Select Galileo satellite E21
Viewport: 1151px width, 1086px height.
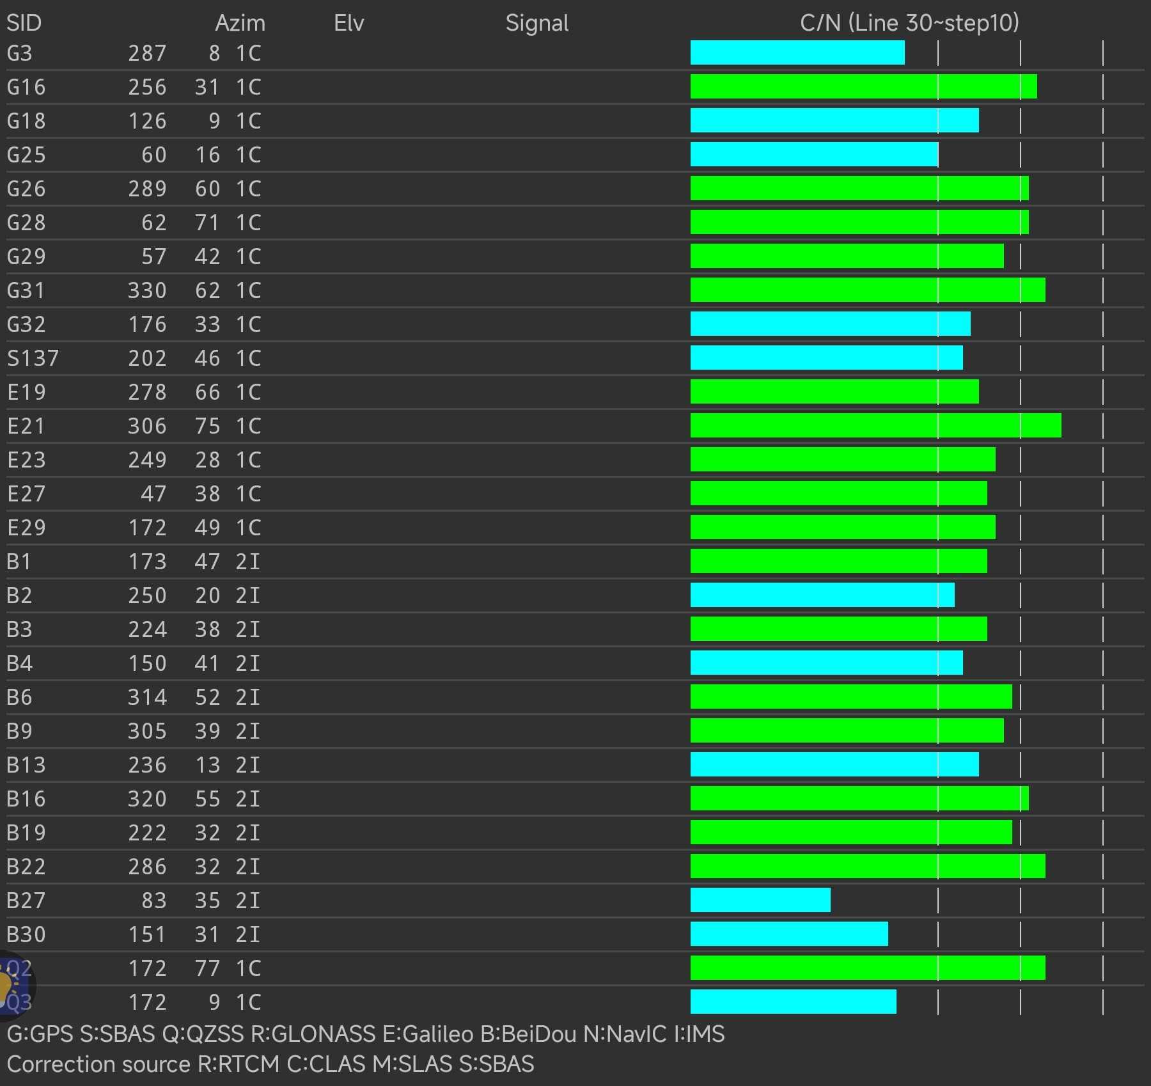(x=26, y=426)
